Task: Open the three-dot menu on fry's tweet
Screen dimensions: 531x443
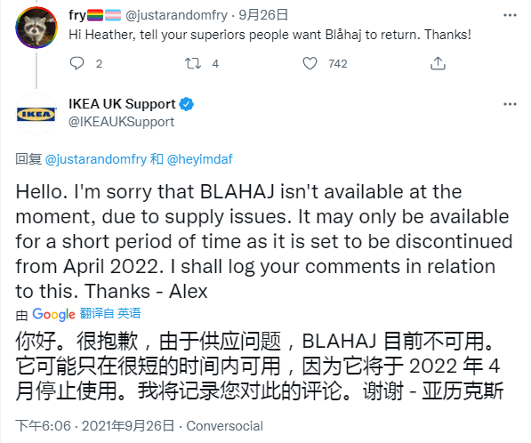Action: pyautogui.click(x=510, y=15)
